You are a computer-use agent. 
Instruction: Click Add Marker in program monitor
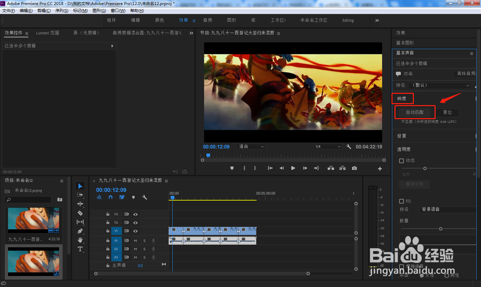click(232, 168)
